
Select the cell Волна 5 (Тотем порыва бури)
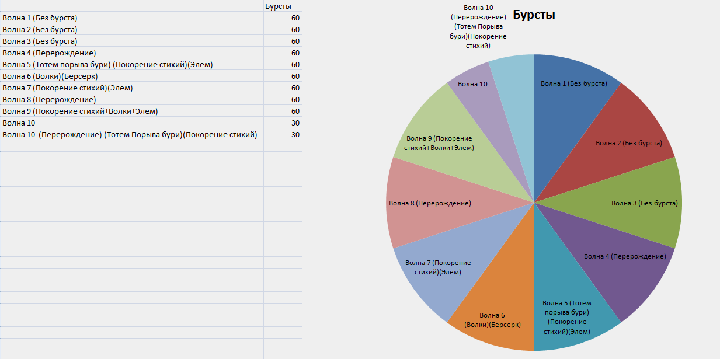pyautogui.click(x=132, y=64)
